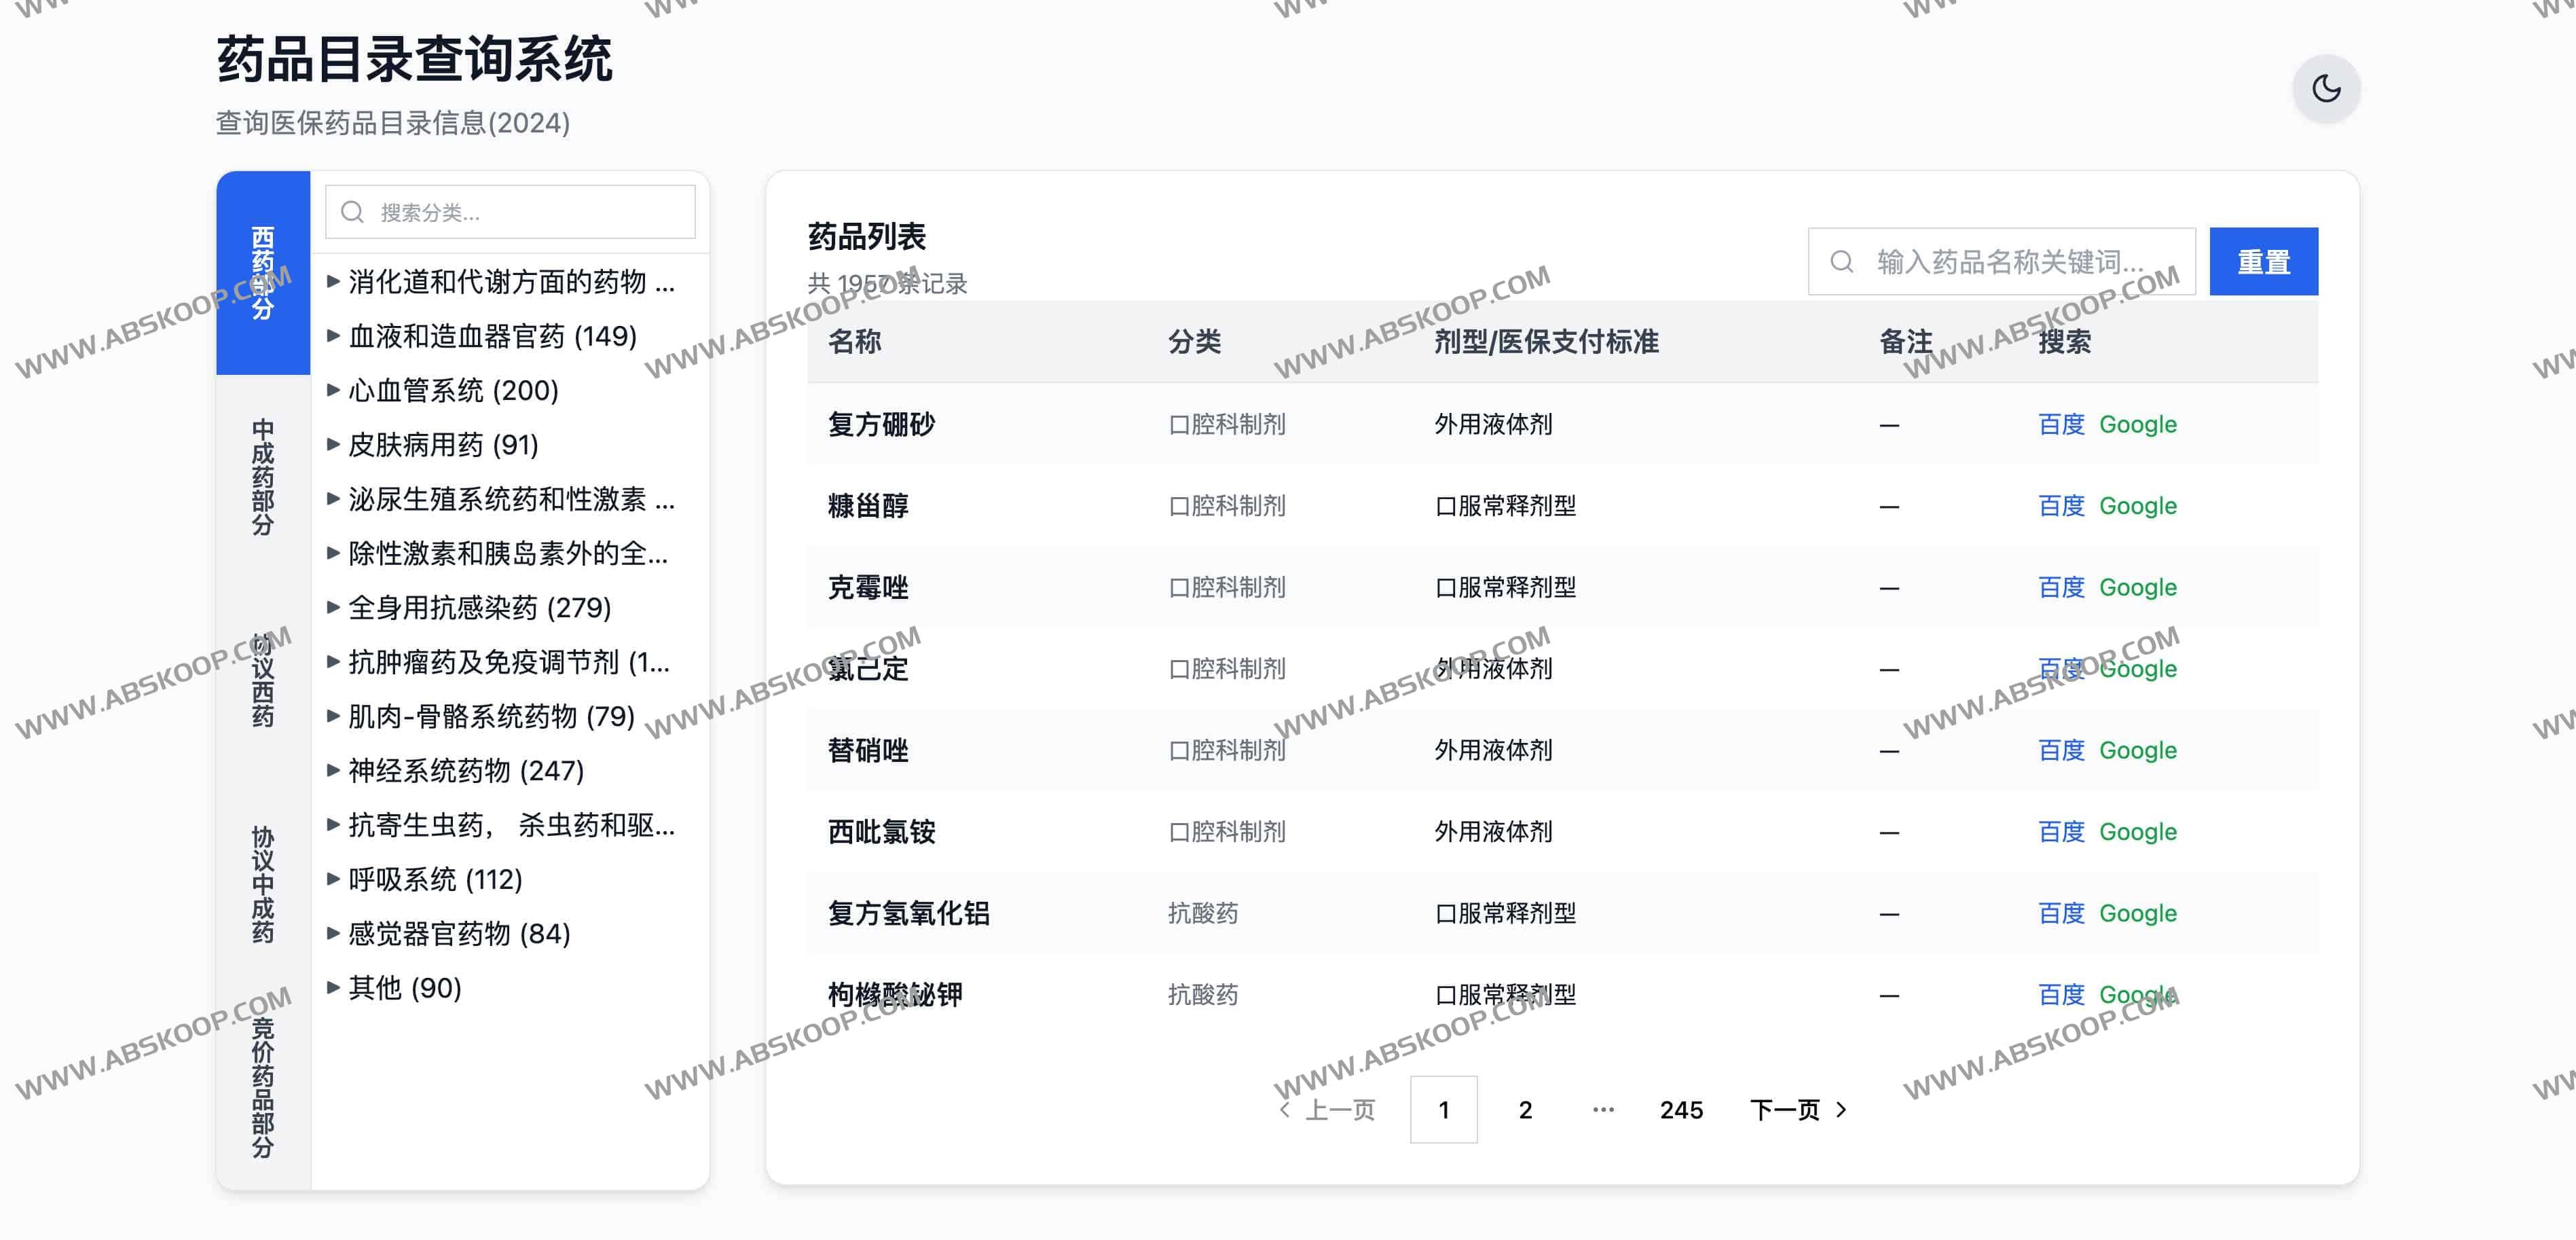Viewport: 2576px width, 1240px height.
Task: Click previous page chevron arrow
Action: click(x=1285, y=1110)
